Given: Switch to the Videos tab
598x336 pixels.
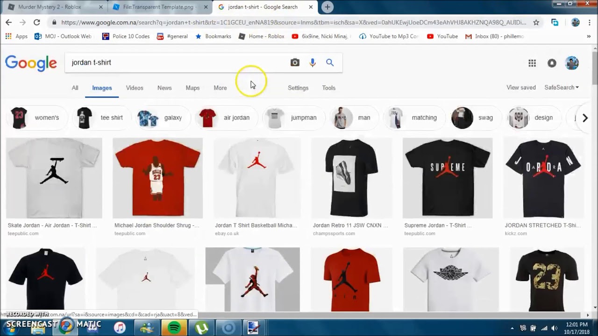Looking at the screenshot, I should (135, 88).
